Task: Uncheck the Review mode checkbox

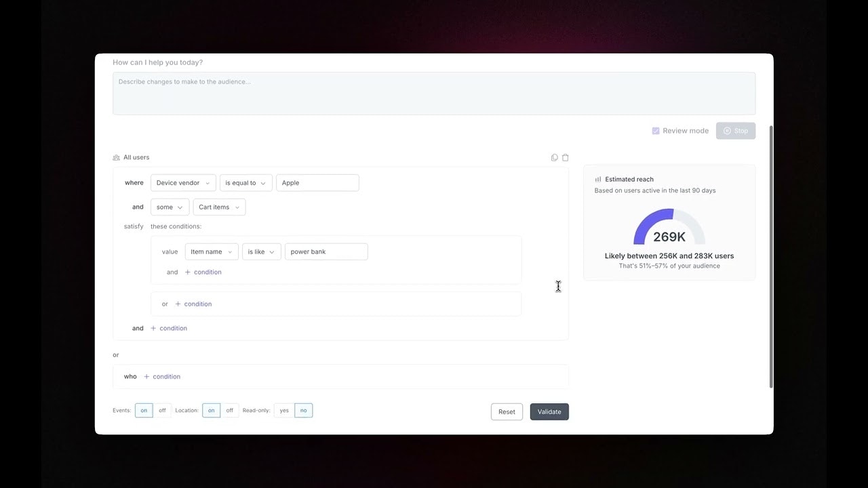Action: [x=656, y=130]
